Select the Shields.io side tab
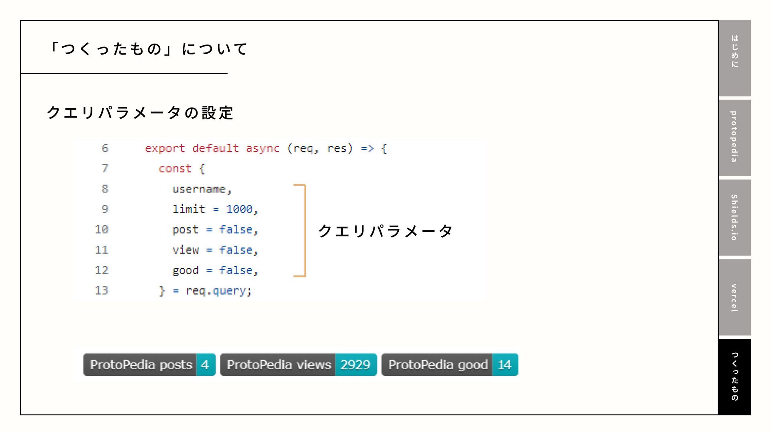This screenshot has width=771, height=433. [x=734, y=217]
